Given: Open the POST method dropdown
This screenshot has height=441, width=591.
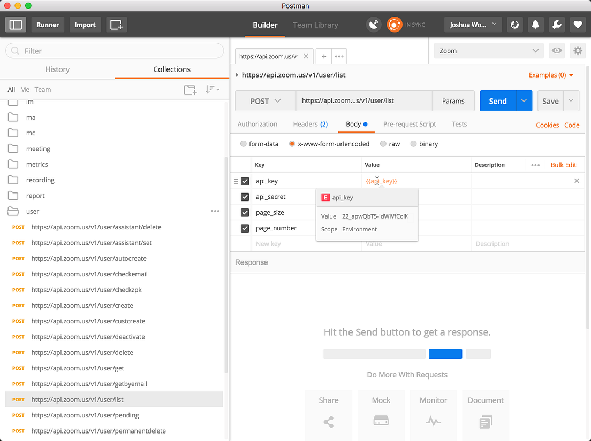Looking at the screenshot, I should [265, 100].
